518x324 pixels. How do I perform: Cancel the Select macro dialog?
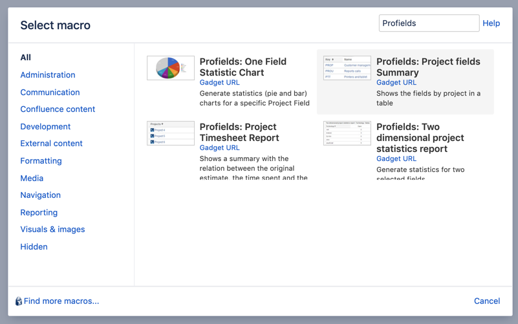click(x=487, y=301)
